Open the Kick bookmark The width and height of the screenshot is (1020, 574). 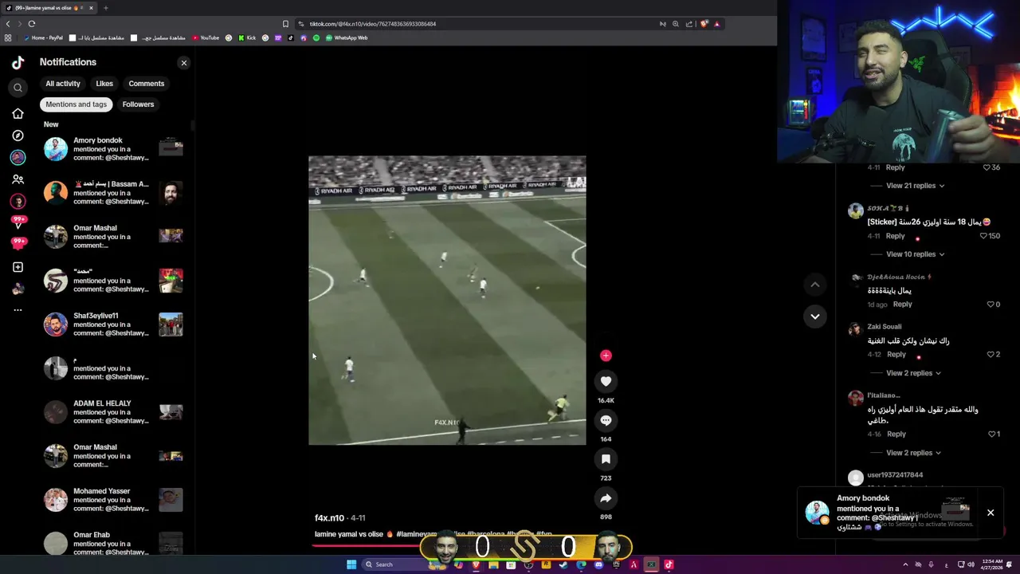click(x=247, y=37)
